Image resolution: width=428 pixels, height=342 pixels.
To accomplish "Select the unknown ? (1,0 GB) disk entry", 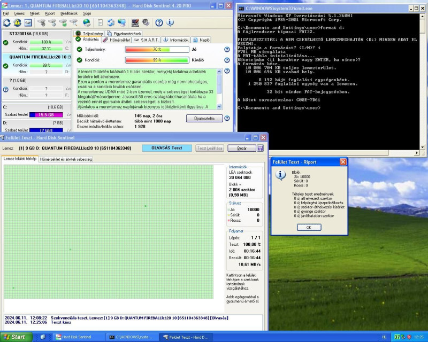I will (36, 88).
